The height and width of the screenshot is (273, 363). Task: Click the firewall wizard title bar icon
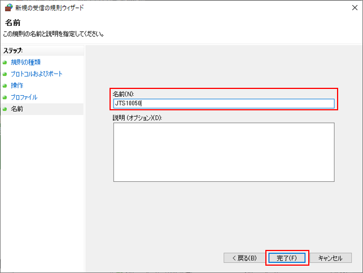(8, 8)
